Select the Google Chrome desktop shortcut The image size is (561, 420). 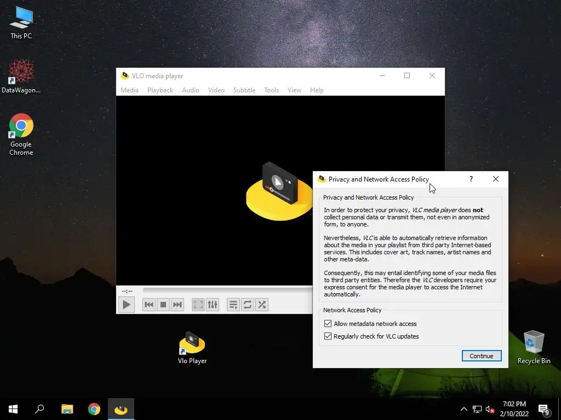(x=21, y=135)
